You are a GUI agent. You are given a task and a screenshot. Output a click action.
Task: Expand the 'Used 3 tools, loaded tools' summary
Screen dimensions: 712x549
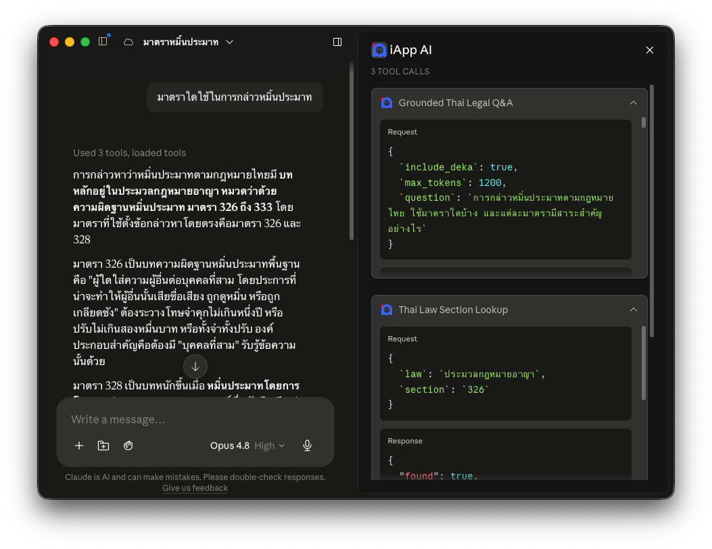coord(129,153)
